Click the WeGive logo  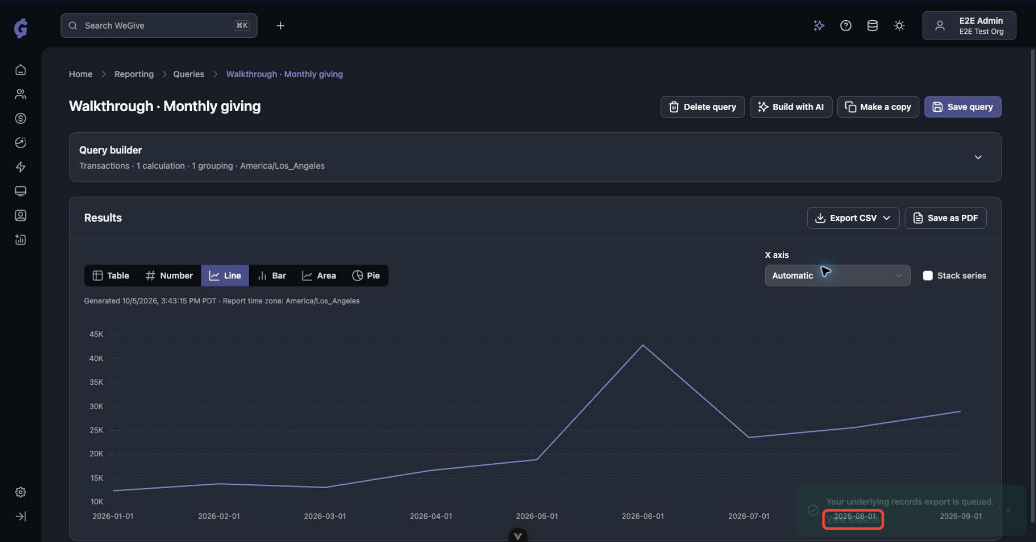pos(21,28)
